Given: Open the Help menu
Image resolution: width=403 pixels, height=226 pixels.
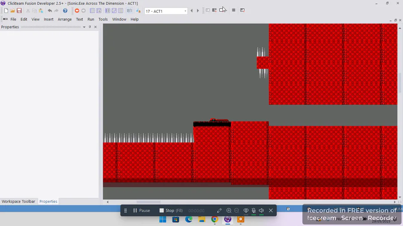Looking at the screenshot, I should (134, 19).
